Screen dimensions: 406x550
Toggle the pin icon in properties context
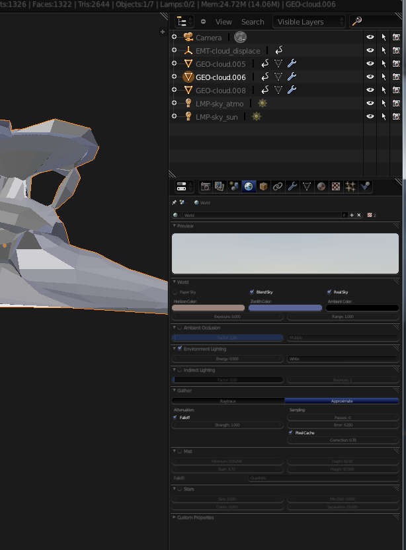pyautogui.click(x=175, y=202)
